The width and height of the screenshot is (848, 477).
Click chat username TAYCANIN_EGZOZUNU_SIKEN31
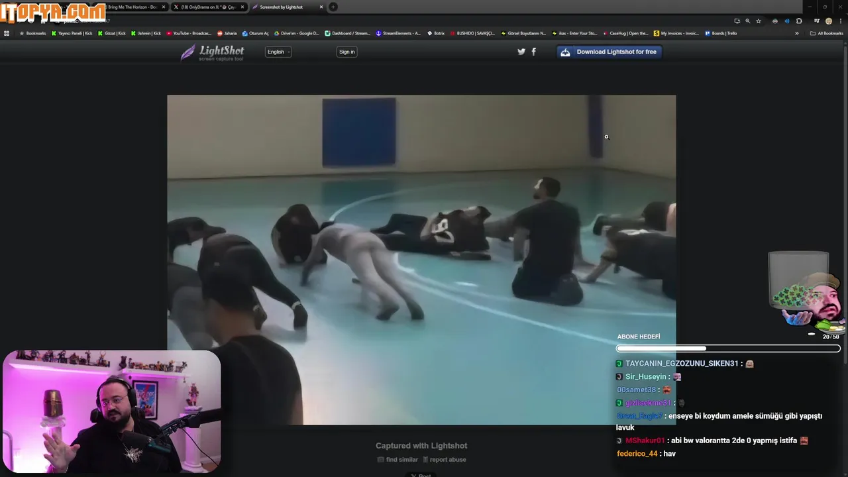pyautogui.click(x=682, y=364)
